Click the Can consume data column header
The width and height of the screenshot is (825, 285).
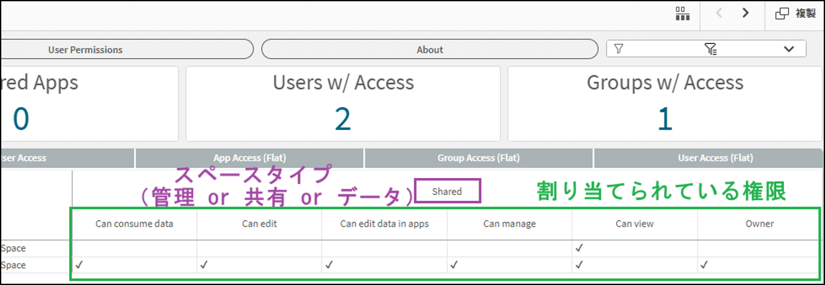134,224
